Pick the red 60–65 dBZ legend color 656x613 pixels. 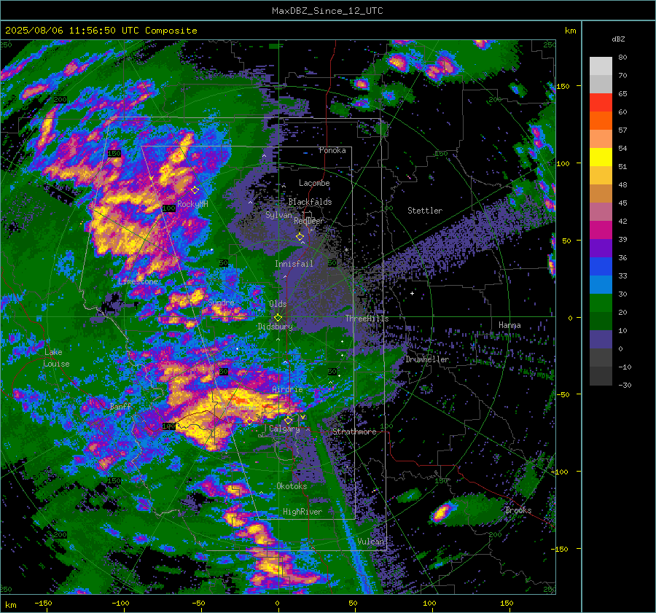tap(601, 103)
